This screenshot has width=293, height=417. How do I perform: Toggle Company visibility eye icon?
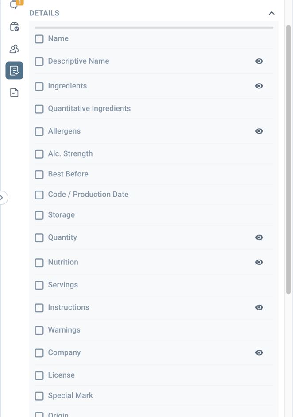(259, 352)
